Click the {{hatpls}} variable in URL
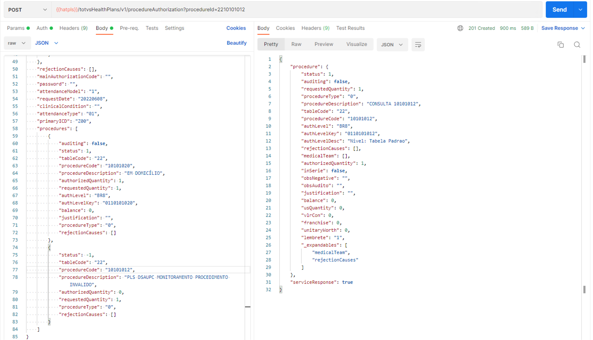 [67, 10]
